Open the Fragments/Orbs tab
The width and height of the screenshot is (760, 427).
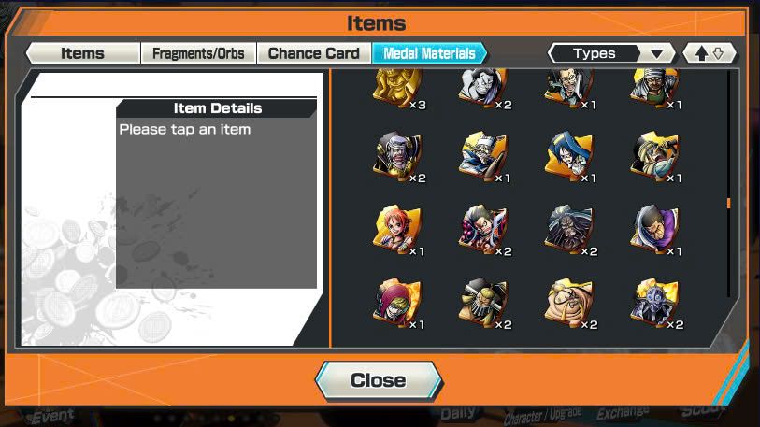click(198, 53)
